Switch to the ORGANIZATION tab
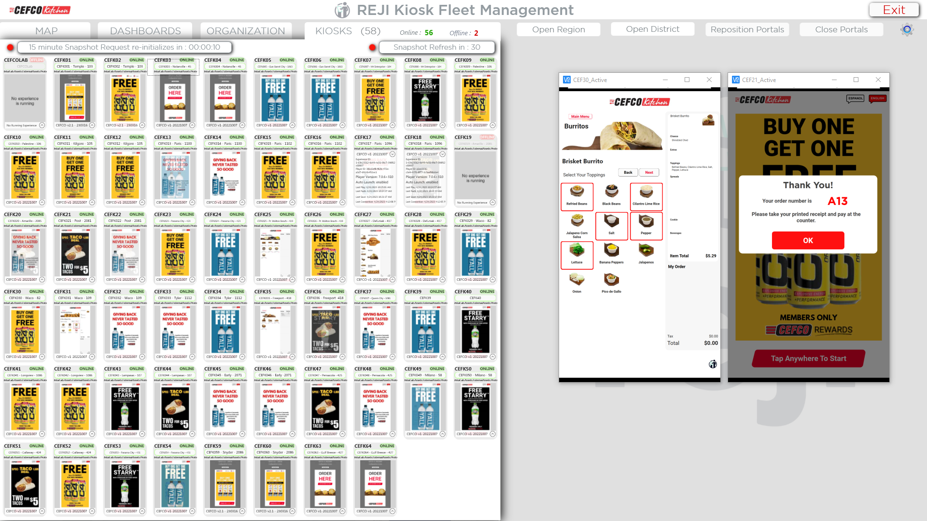Image resolution: width=927 pixels, height=521 pixels. pos(246,31)
